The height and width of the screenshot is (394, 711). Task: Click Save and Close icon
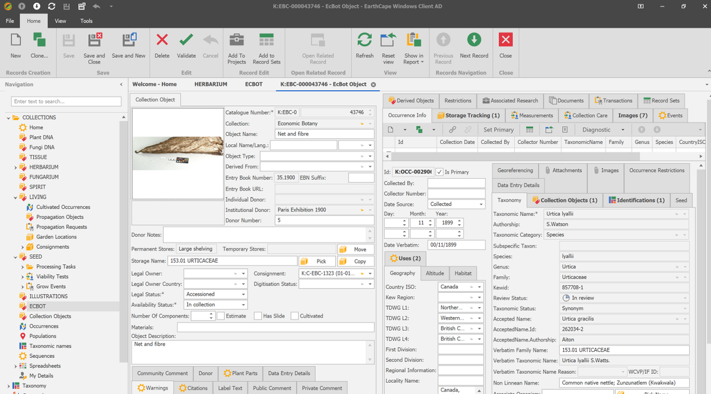(94, 40)
